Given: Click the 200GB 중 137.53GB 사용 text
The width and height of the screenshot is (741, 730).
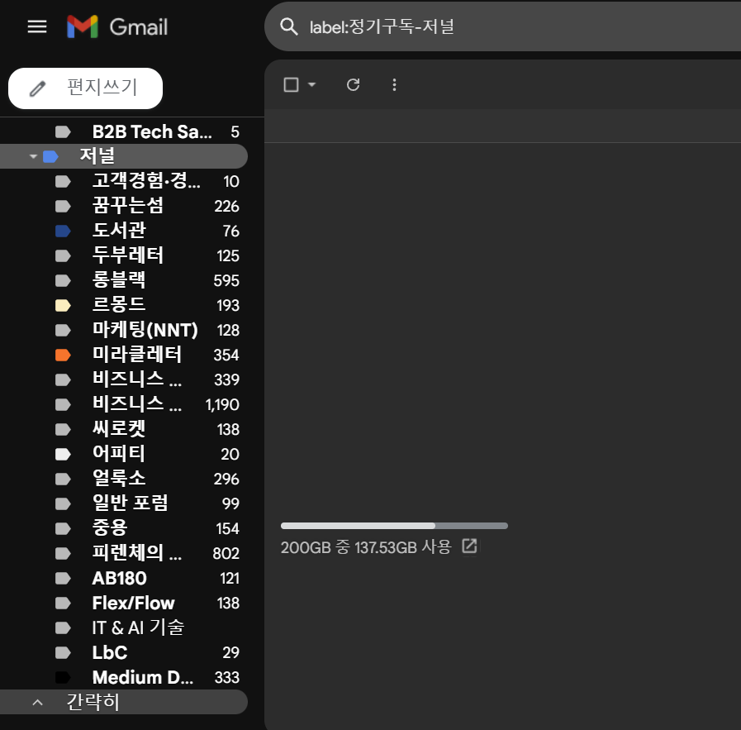Looking at the screenshot, I should click(x=366, y=547).
